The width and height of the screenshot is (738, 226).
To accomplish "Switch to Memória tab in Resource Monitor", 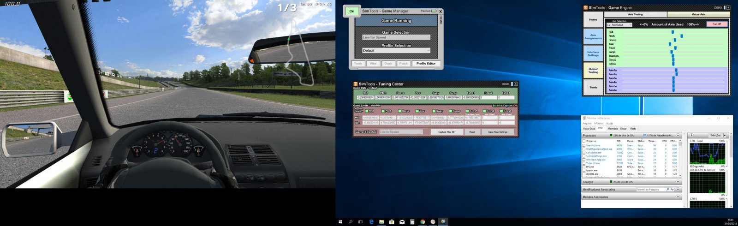I will point(613,129).
